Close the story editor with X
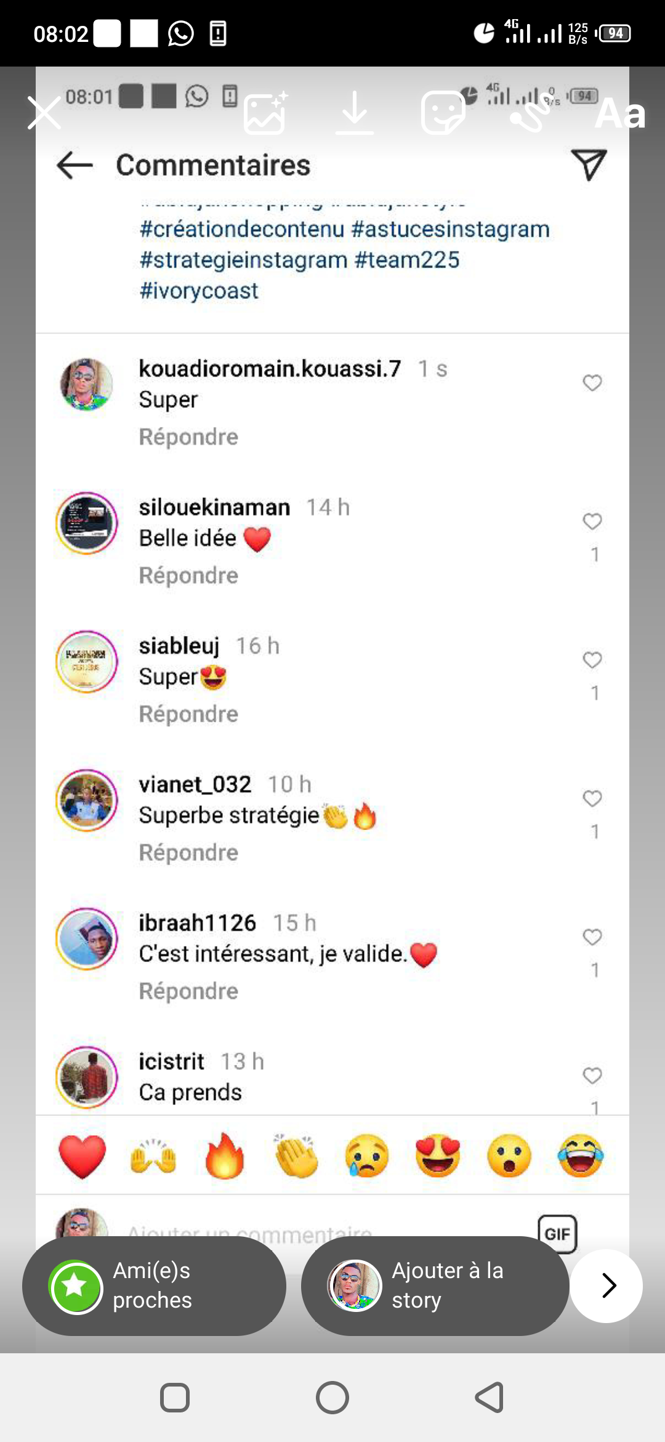 click(x=44, y=113)
